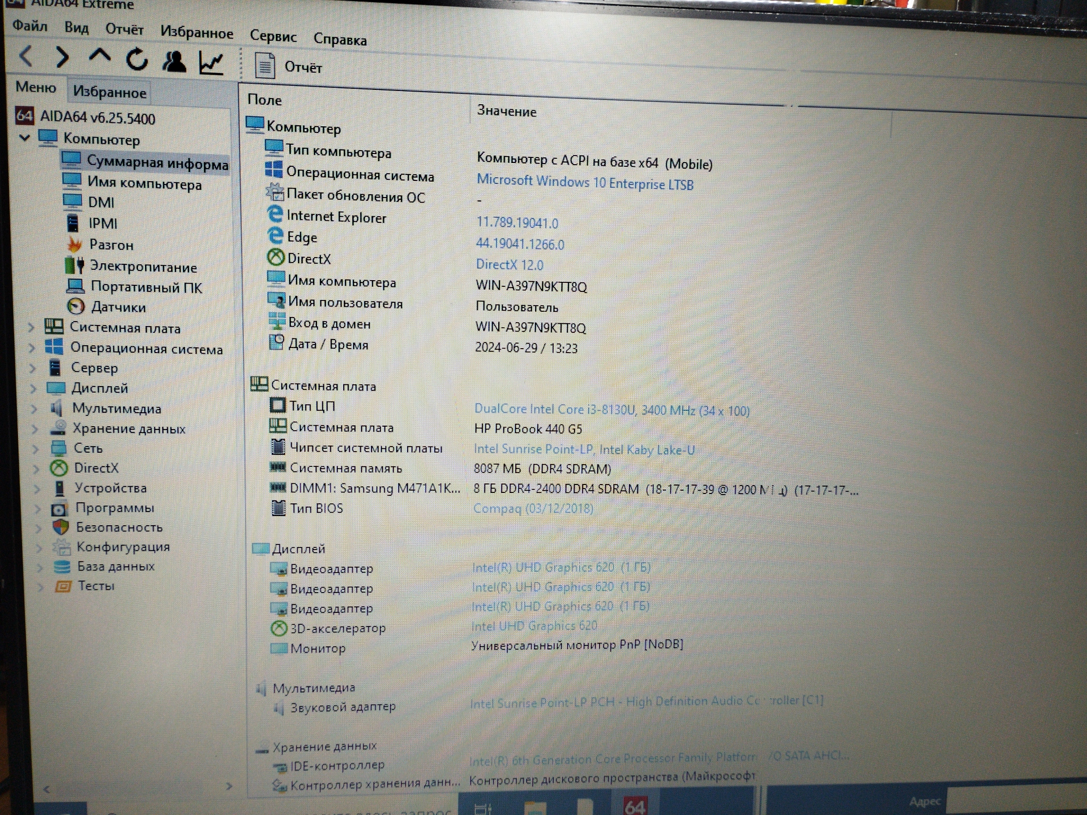Screen dimensions: 1087x815
Task: Click the AIDA64 taskbar icon
Action: pos(635,805)
